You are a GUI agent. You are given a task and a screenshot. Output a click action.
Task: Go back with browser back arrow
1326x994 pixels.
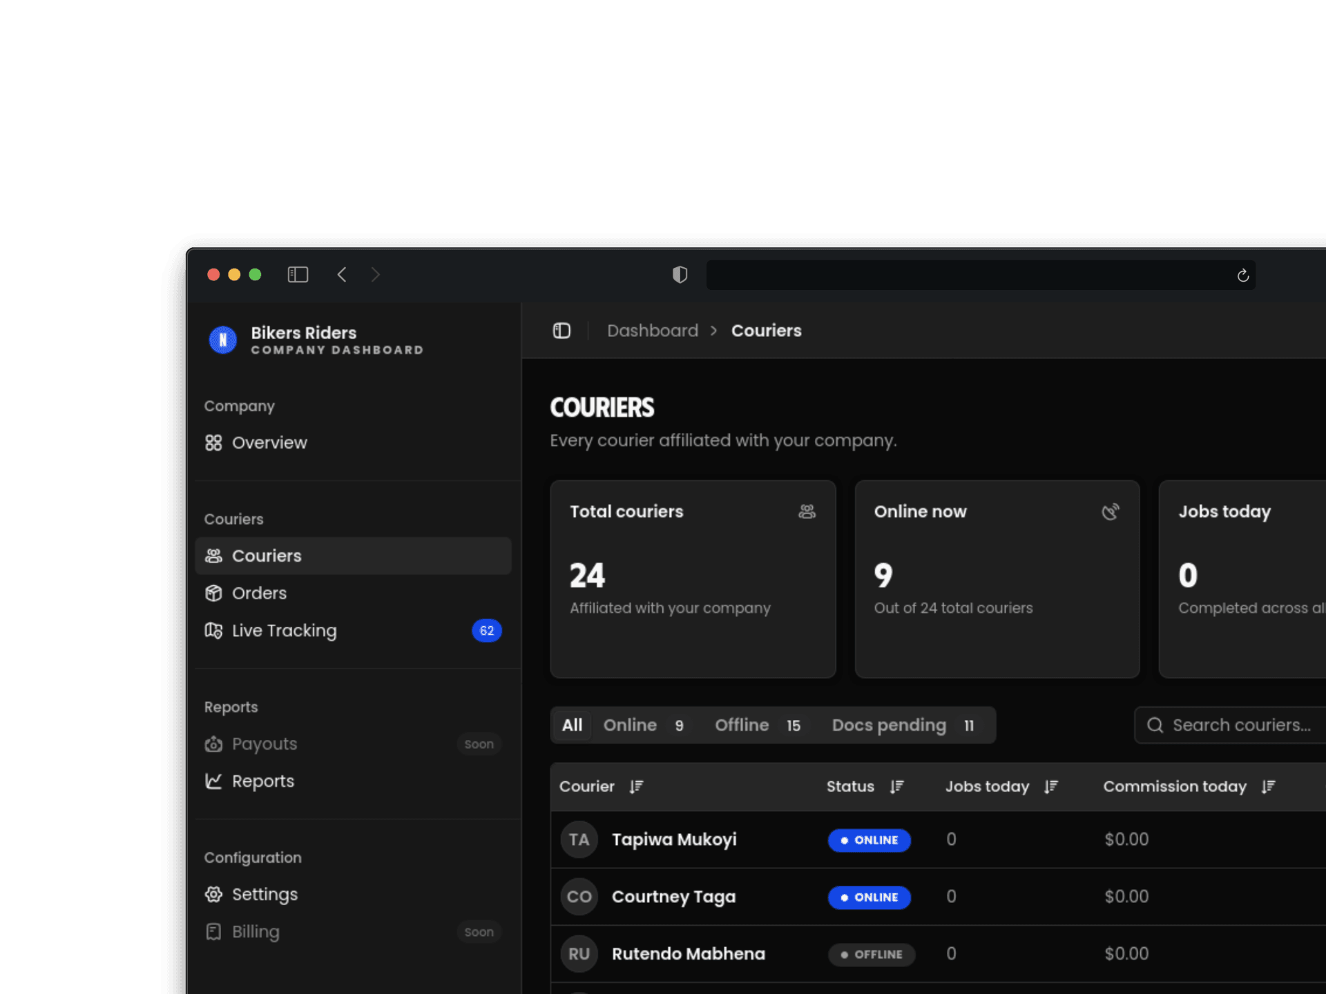click(342, 275)
